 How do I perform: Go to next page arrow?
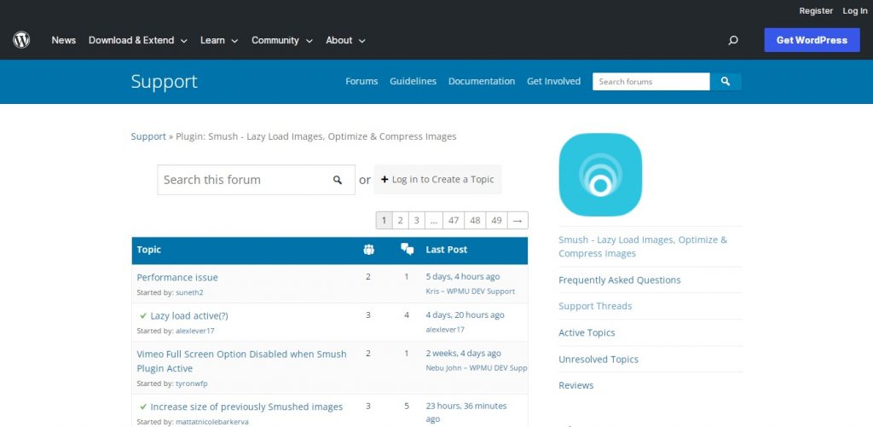pos(517,220)
